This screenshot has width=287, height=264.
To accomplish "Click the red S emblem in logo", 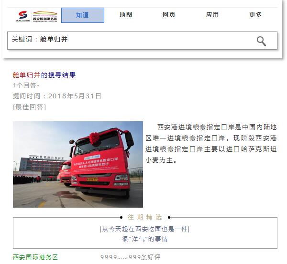I will [x=23, y=15].
